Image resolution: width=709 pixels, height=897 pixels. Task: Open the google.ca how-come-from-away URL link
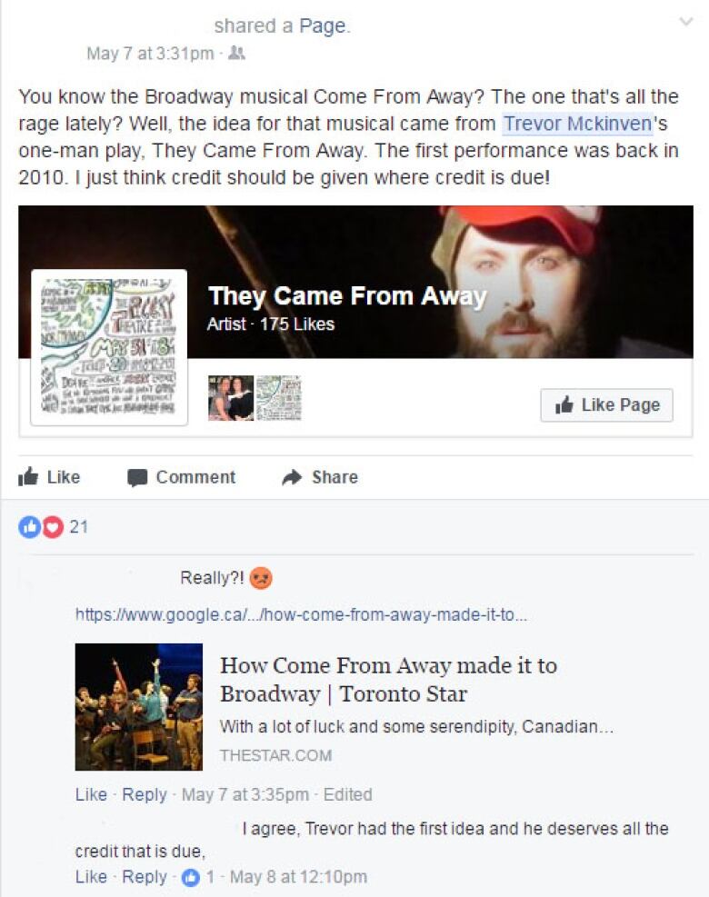pyautogui.click(x=301, y=615)
